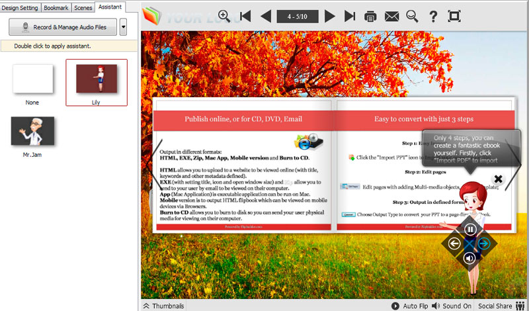Screen dimensions: 529x311
Task: Jump to the first page
Action: [x=245, y=16]
